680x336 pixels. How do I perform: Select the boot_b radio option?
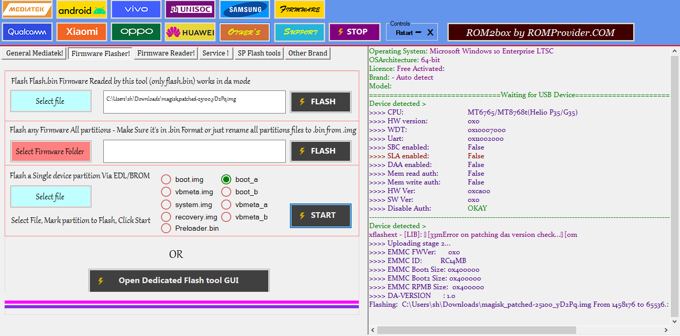pos(226,192)
